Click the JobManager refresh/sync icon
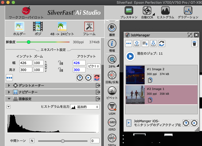The height and width of the screenshot is (146, 202). [161, 44]
